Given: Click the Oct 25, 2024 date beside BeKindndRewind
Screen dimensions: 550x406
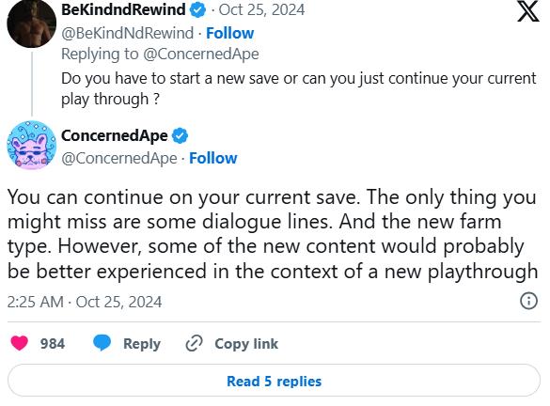Looking at the screenshot, I should pyautogui.click(x=261, y=9).
